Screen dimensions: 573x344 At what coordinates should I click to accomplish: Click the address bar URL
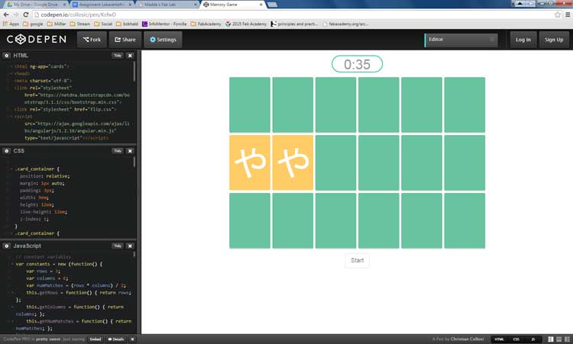[x=78, y=14]
